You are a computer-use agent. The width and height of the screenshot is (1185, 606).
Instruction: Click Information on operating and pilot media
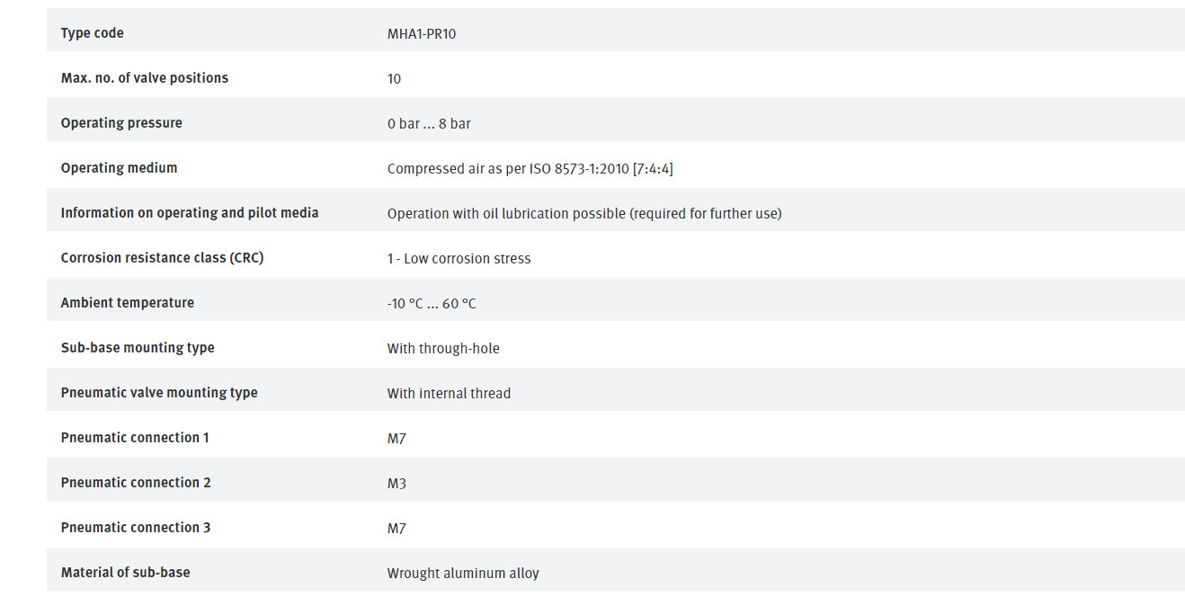coord(190,213)
